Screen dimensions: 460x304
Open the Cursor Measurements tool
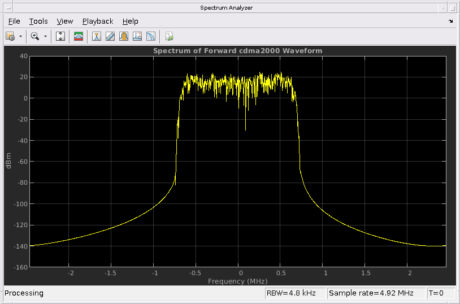coord(97,36)
